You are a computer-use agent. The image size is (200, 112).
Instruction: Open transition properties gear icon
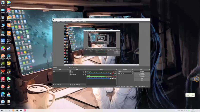(132, 72)
